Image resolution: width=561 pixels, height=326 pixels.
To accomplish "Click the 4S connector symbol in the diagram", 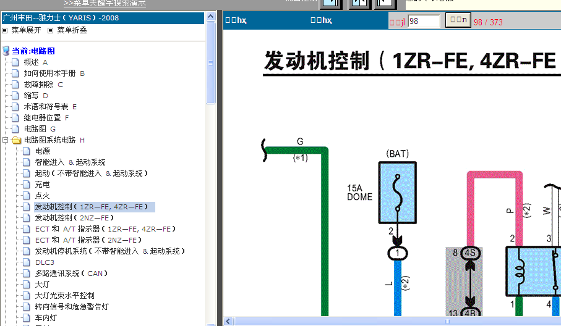I will 469,253.
